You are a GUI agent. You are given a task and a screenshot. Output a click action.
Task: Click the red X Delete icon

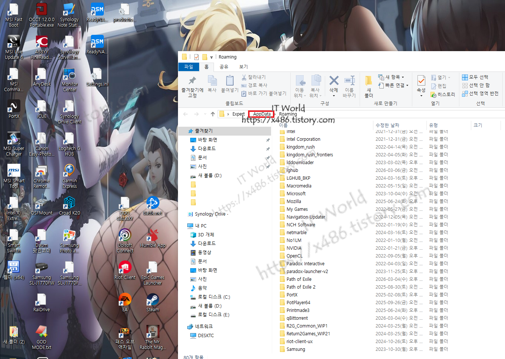pos(334,80)
